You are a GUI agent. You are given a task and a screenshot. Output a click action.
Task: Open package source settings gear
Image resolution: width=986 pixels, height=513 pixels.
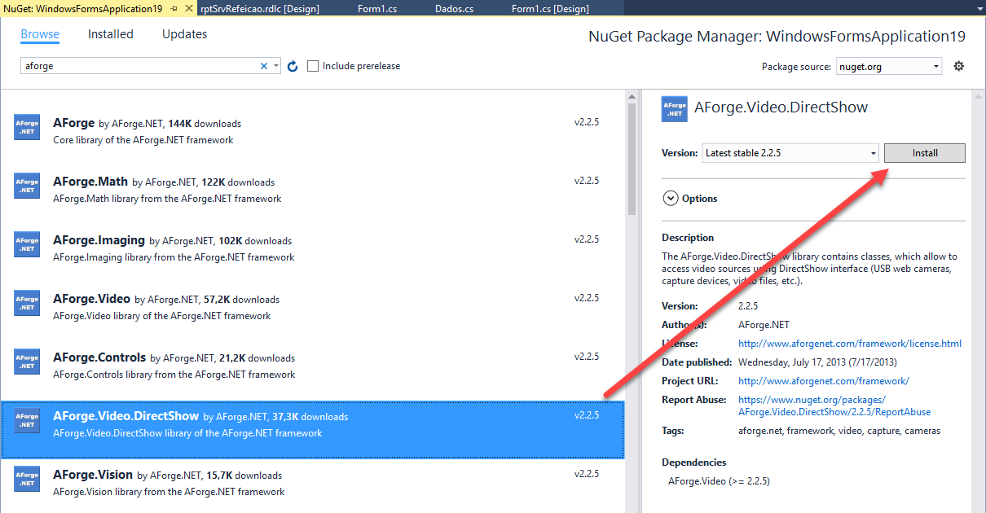[x=958, y=66]
